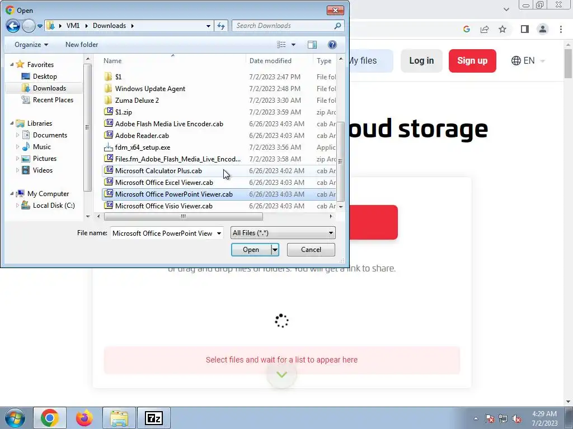Expand the Pictures library
Image resolution: width=573 pixels, height=429 pixels.
(x=17, y=158)
